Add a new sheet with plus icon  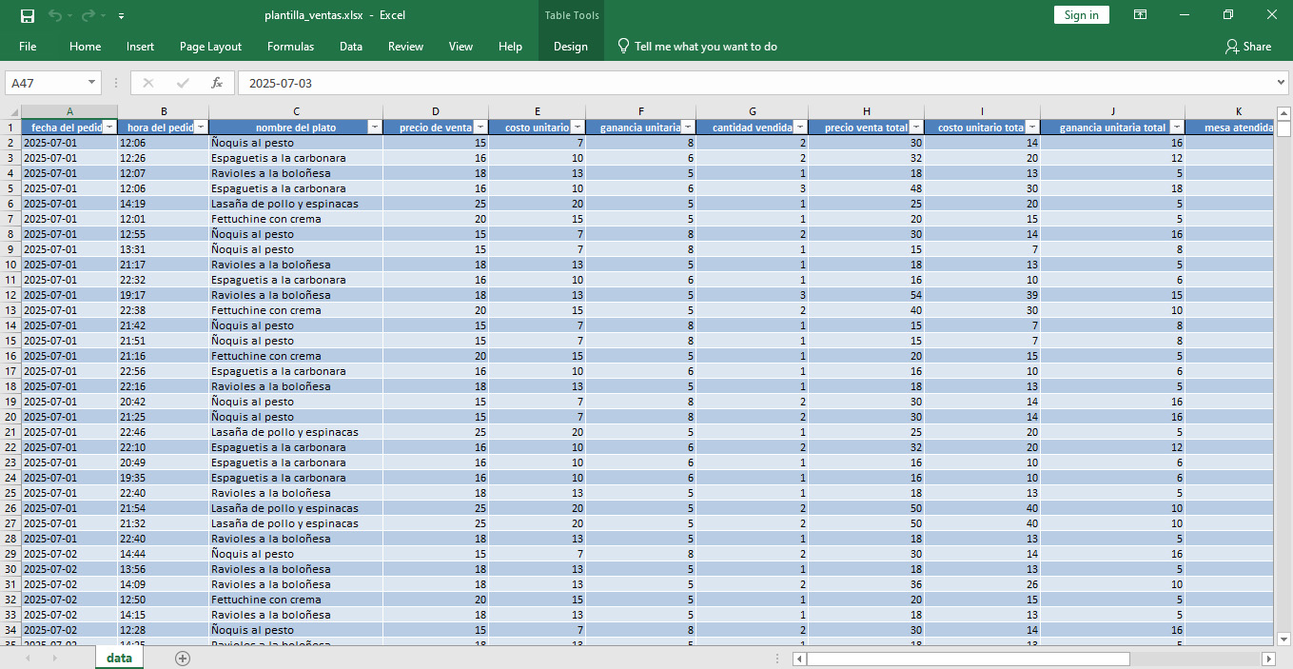[183, 658]
